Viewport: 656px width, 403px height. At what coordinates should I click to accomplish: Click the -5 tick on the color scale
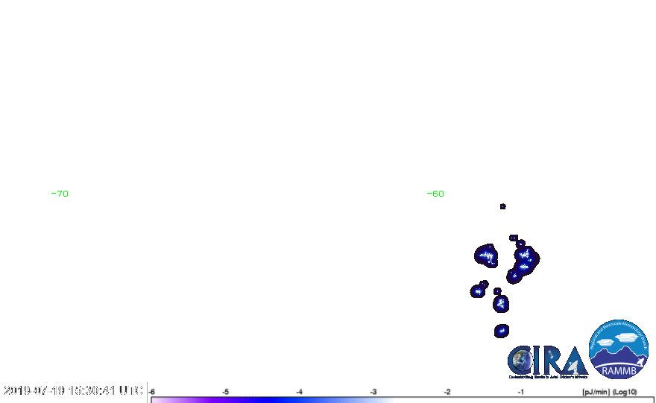[x=226, y=391]
